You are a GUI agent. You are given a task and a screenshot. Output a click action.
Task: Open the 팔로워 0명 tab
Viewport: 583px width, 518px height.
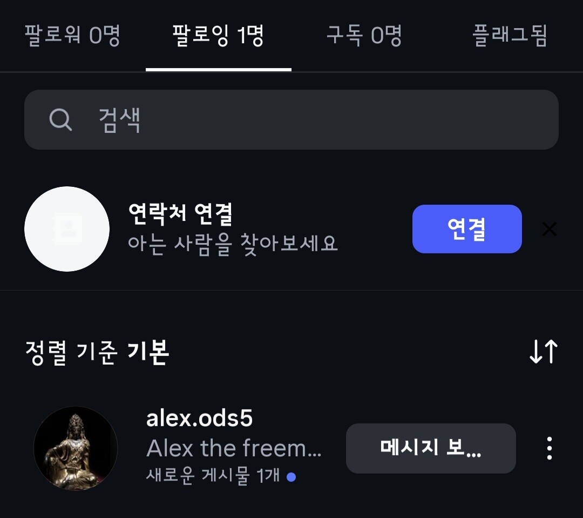pos(72,36)
